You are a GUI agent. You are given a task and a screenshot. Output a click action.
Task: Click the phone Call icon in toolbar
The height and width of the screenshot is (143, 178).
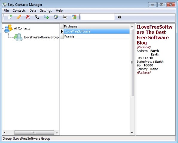click(x=37, y=17)
